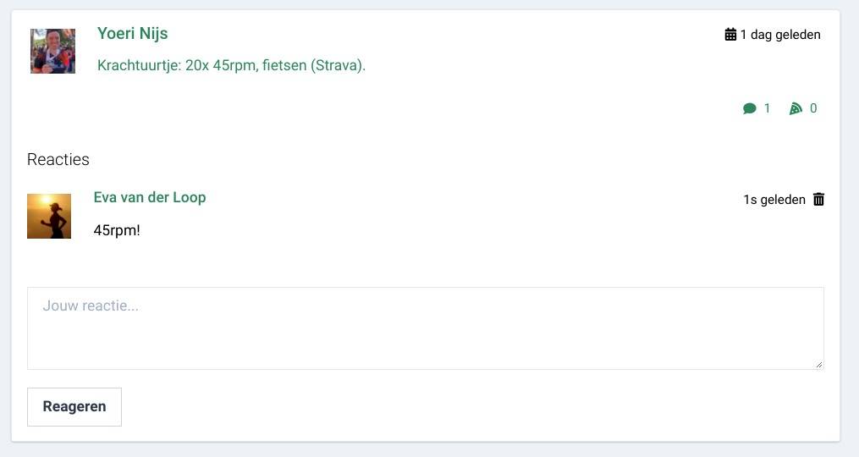Click empty space below Reageren button

pyautogui.click(x=74, y=435)
